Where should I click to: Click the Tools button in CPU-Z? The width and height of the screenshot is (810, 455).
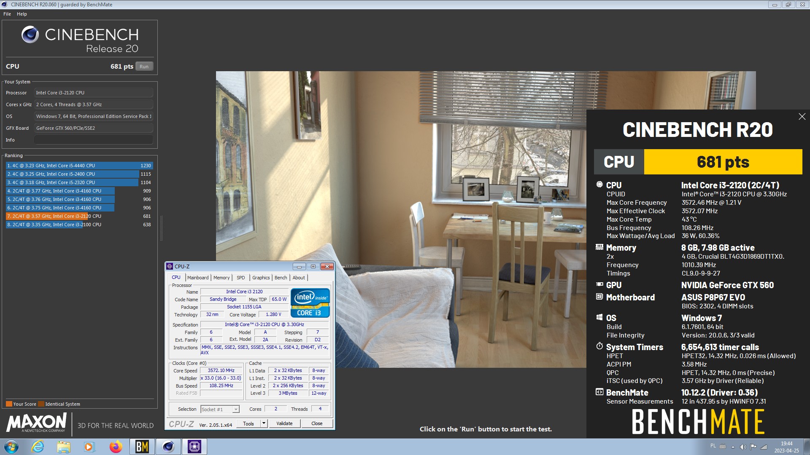click(x=248, y=423)
